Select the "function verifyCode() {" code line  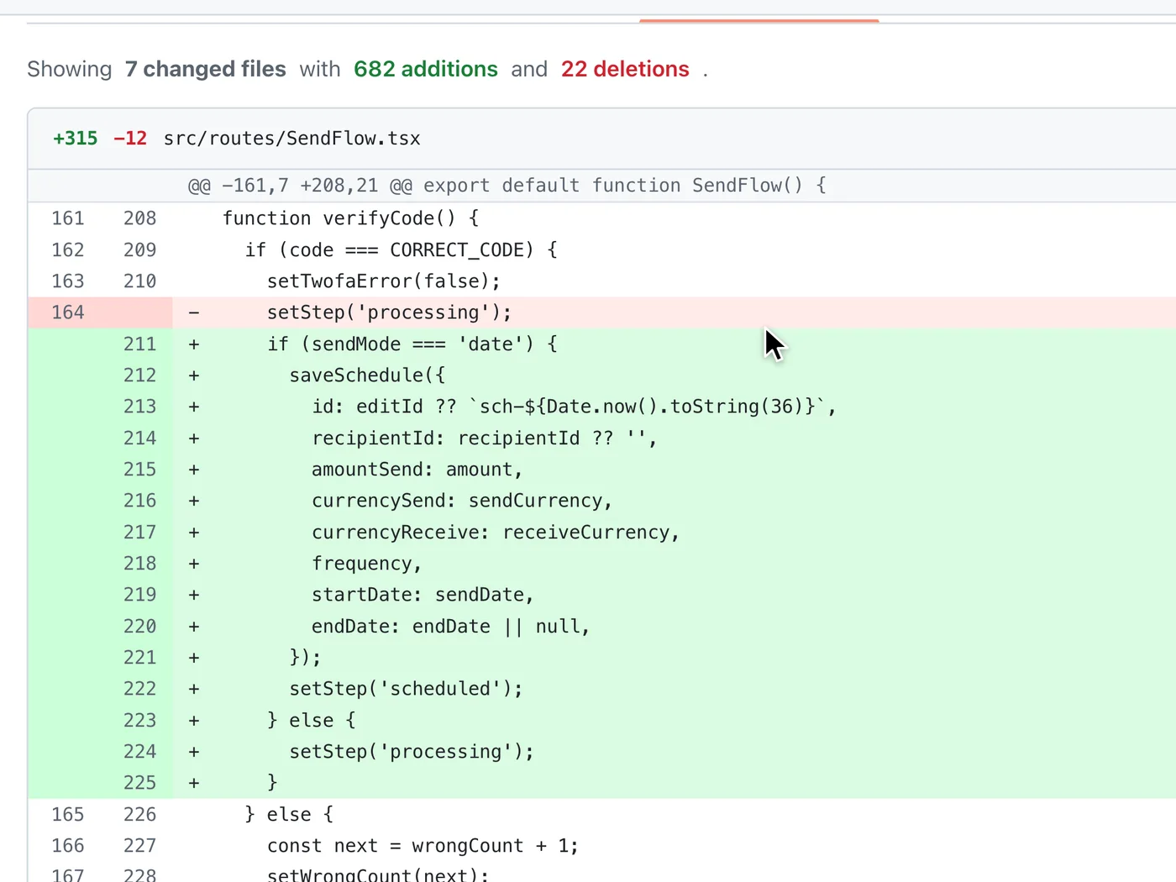[x=351, y=218]
